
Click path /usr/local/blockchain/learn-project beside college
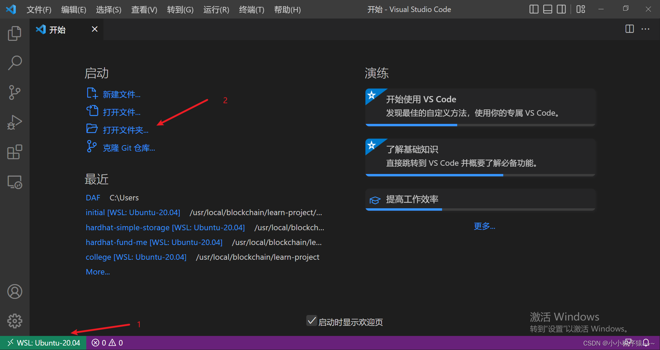[x=257, y=257]
